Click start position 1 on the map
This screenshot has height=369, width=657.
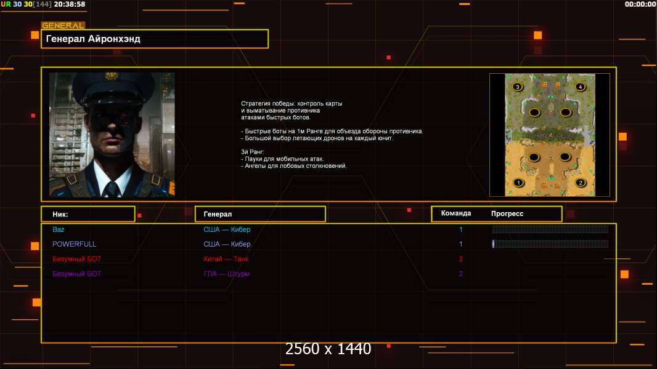click(519, 183)
